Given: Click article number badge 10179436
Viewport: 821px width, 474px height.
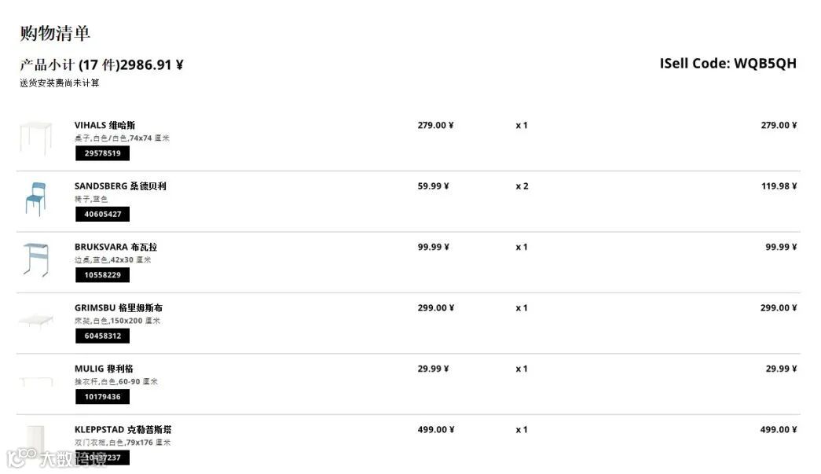Looking at the screenshot, I should 103,396.
